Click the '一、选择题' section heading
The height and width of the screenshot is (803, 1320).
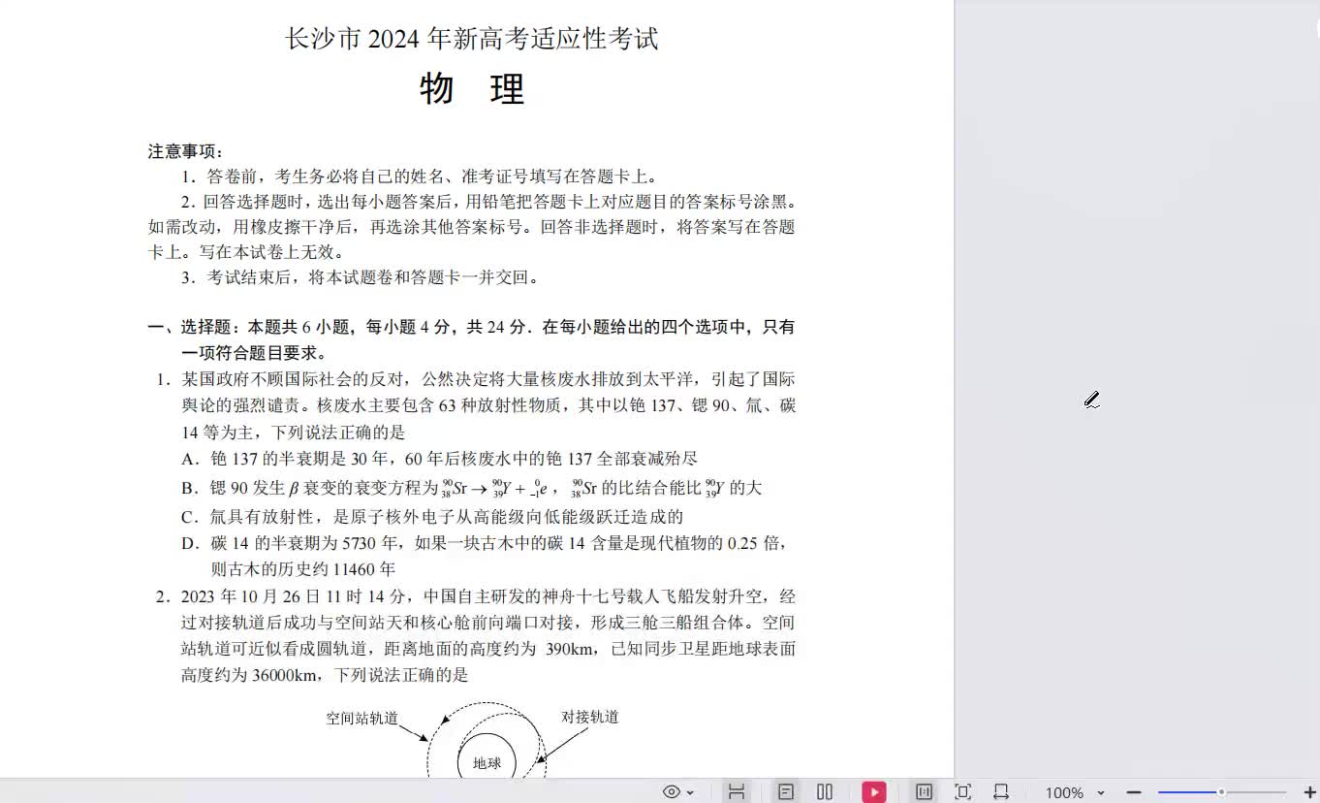[x=471, y=339]
